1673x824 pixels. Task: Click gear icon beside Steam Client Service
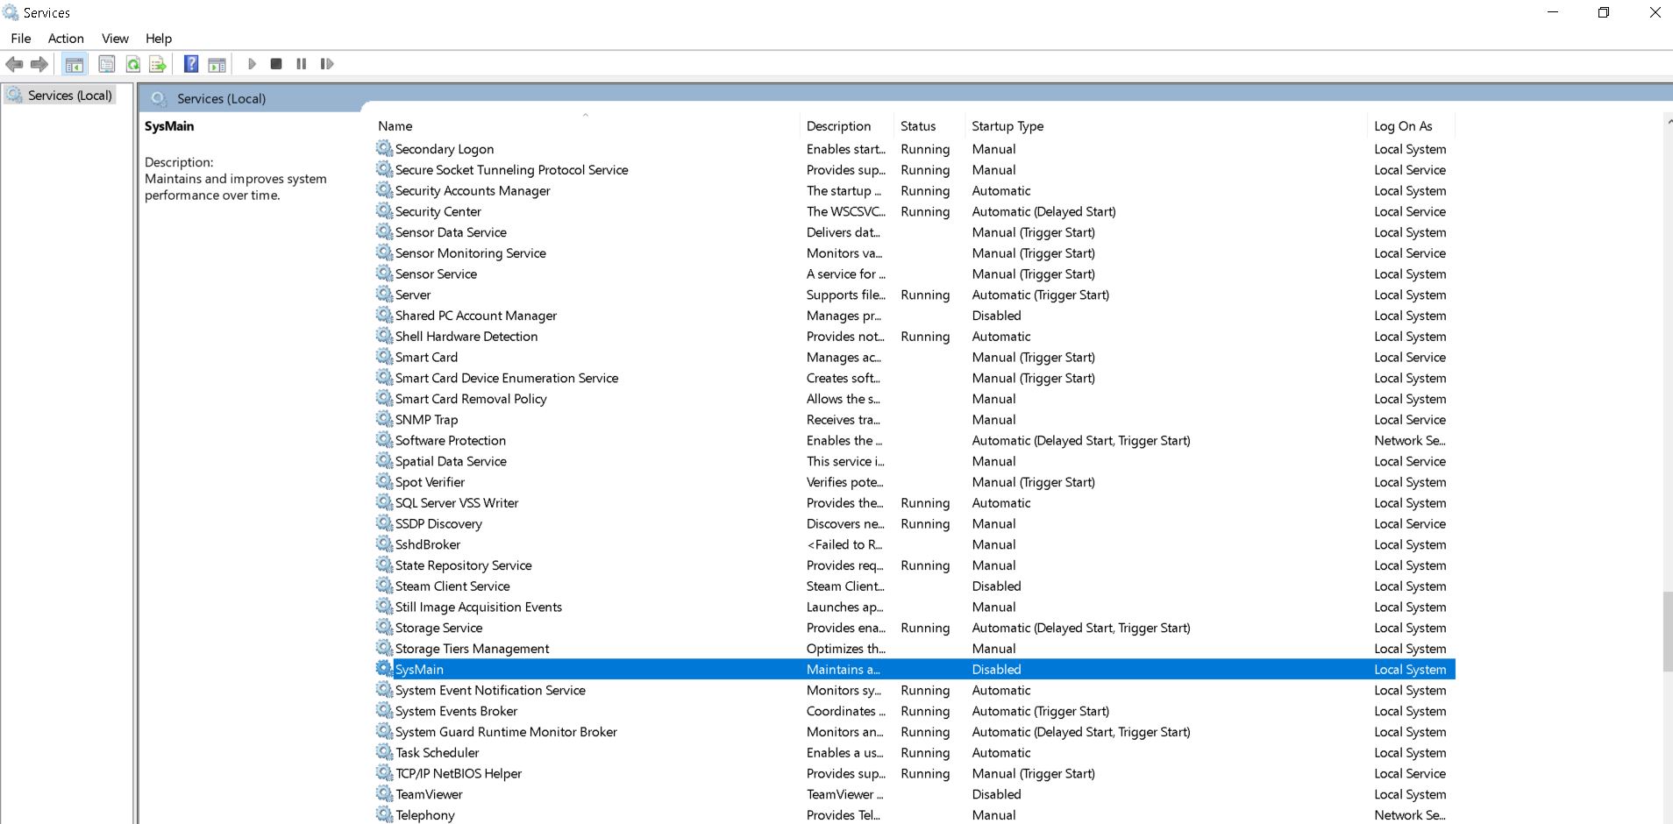click(384, 586)
